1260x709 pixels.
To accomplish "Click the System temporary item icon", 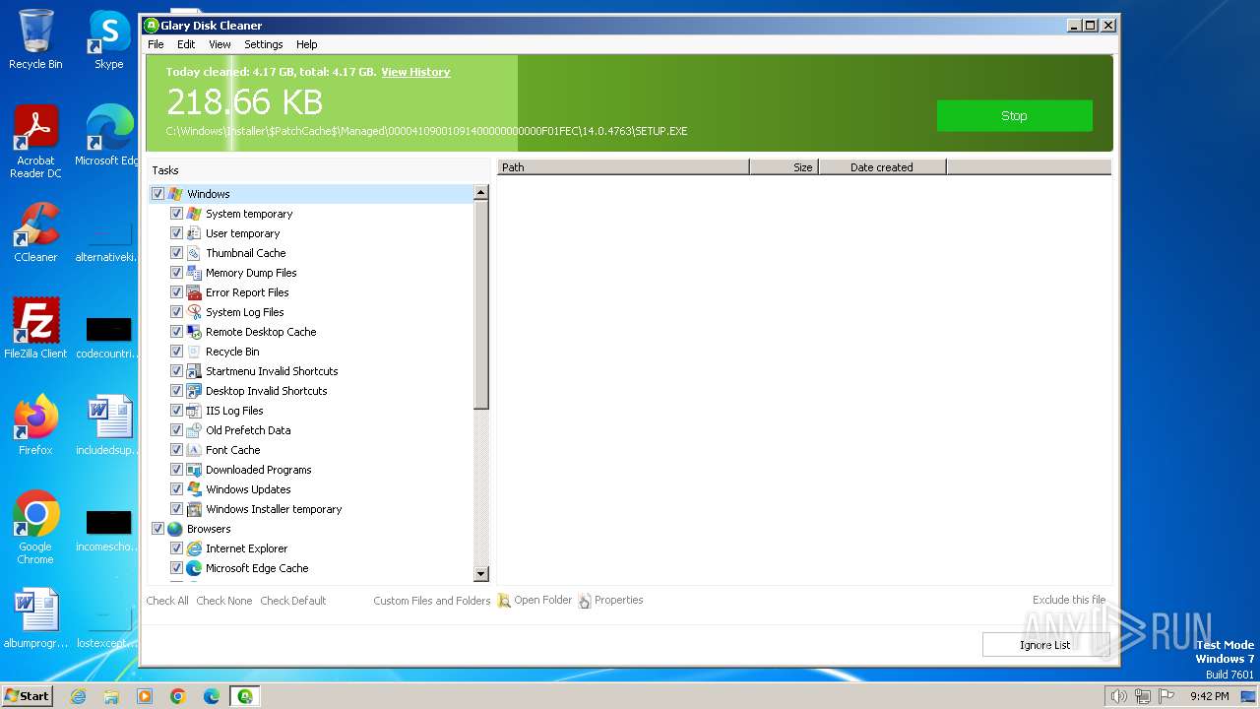I will pos(194,214).
